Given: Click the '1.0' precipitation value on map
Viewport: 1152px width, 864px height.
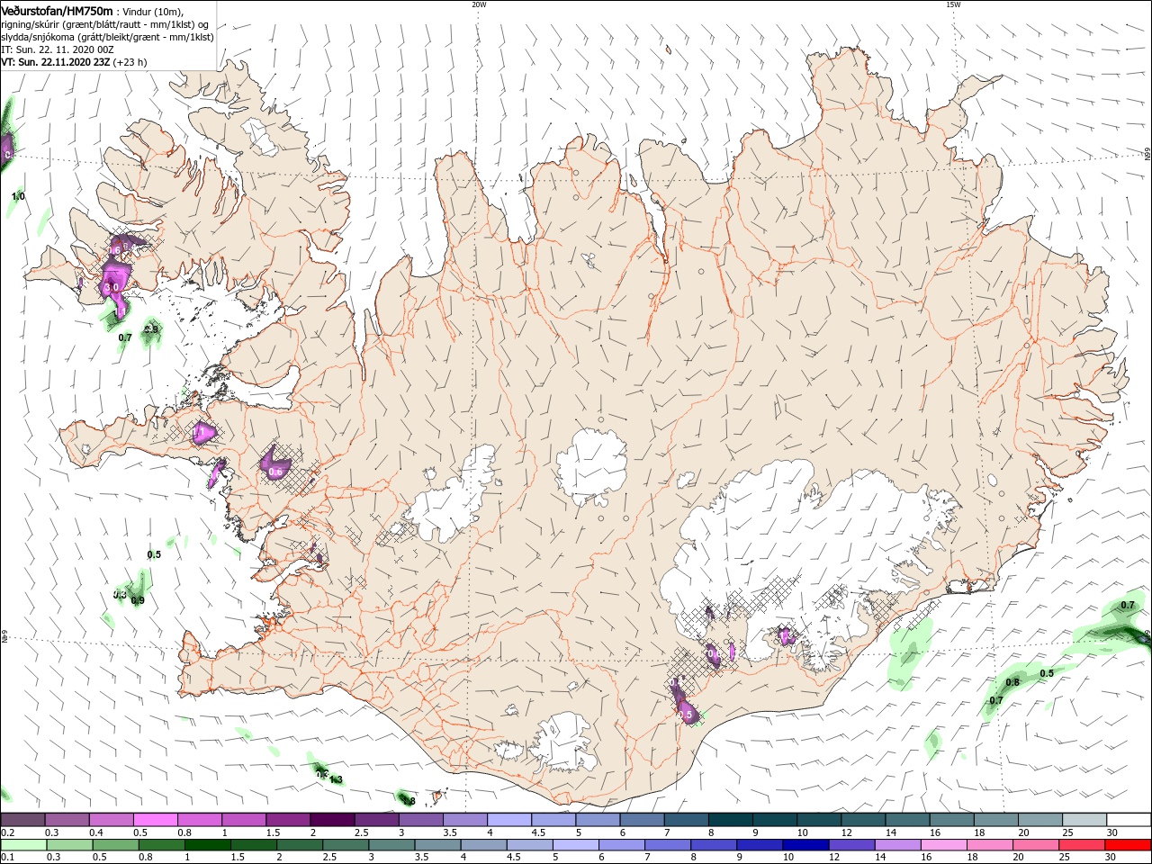Looking at the screenshot, I should coord(18,196).
